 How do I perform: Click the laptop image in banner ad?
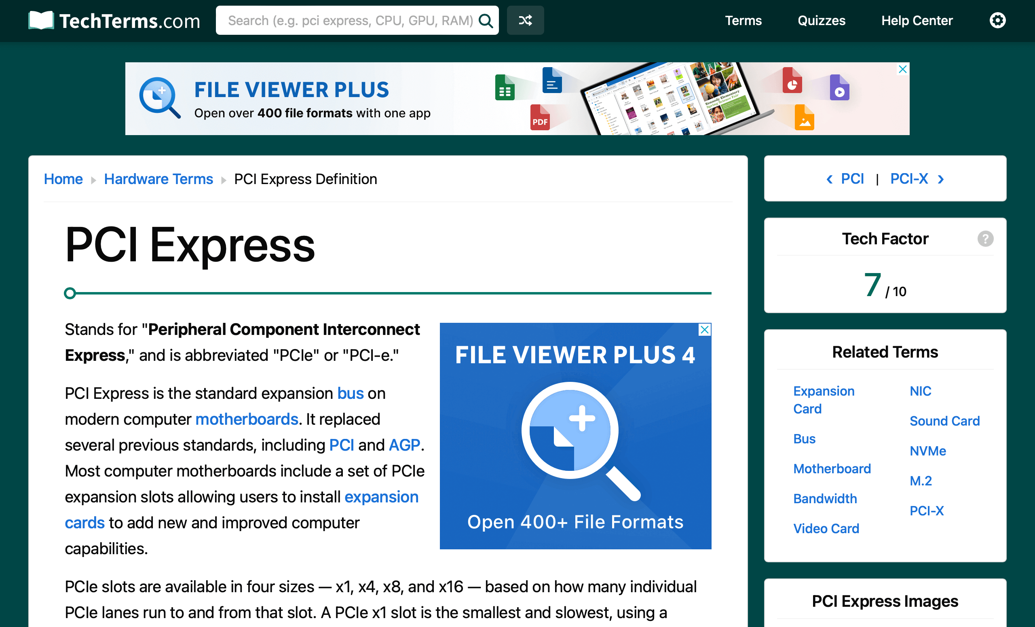pyautogui.click(x=676, y=99)
